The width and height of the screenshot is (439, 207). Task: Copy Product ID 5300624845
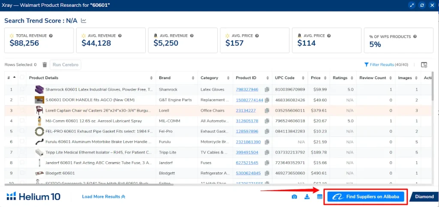(267, 173)
